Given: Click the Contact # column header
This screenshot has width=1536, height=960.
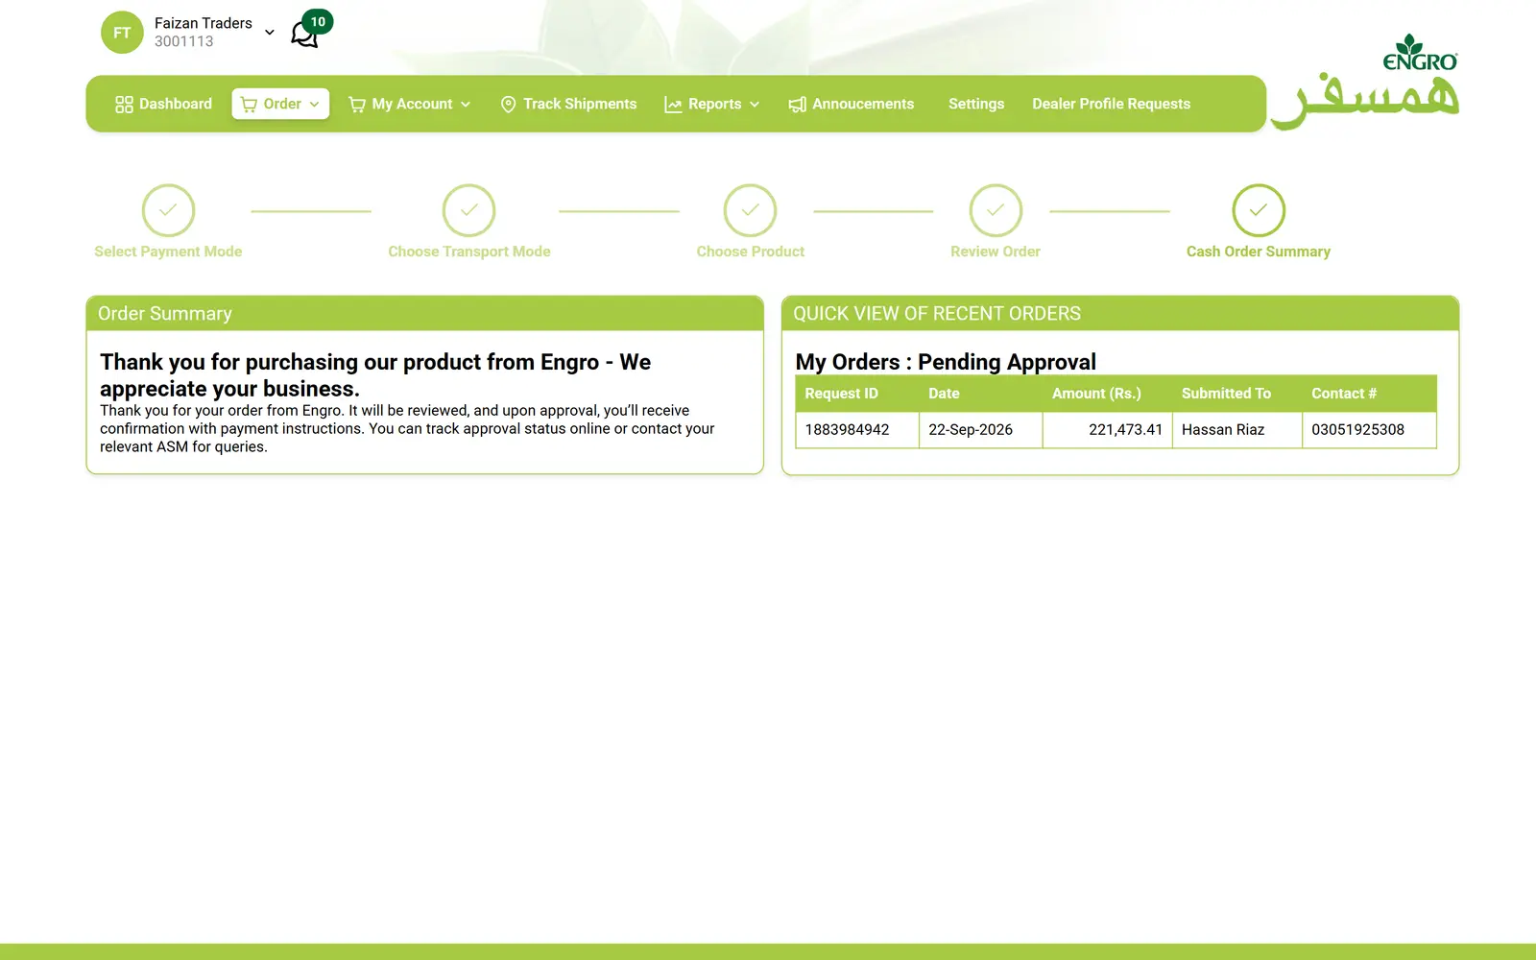Looking at the screenshot, I should 1370,394.
